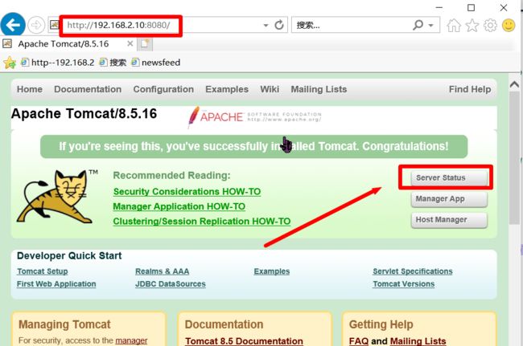Open Documentation in the navigation bar
Screen dimensions: 523x346
point(88,89)
